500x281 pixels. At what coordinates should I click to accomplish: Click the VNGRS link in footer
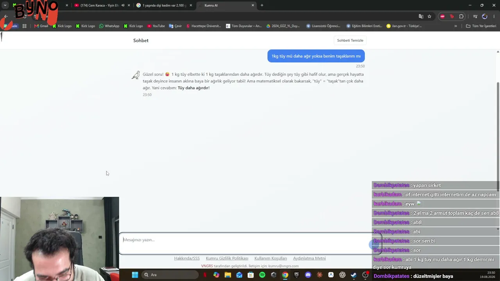[207, 266]
